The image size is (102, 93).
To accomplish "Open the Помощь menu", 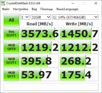I will tap(47, 9).
